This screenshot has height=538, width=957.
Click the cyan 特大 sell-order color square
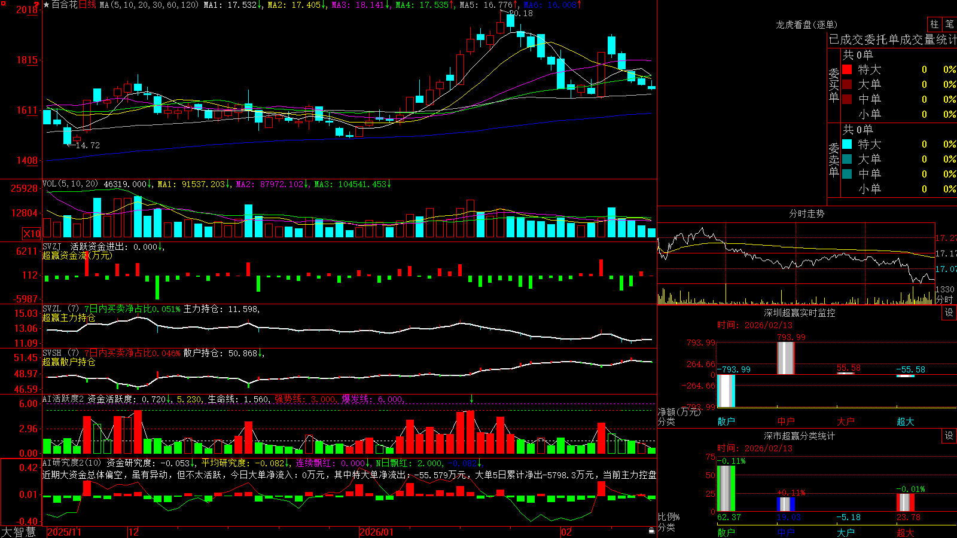[x=847, y=144]
